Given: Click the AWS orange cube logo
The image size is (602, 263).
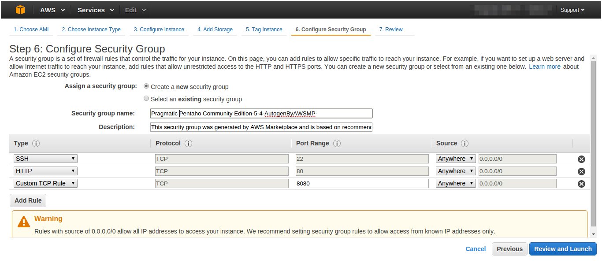Looking at the screenshot, I should point(20,10).
